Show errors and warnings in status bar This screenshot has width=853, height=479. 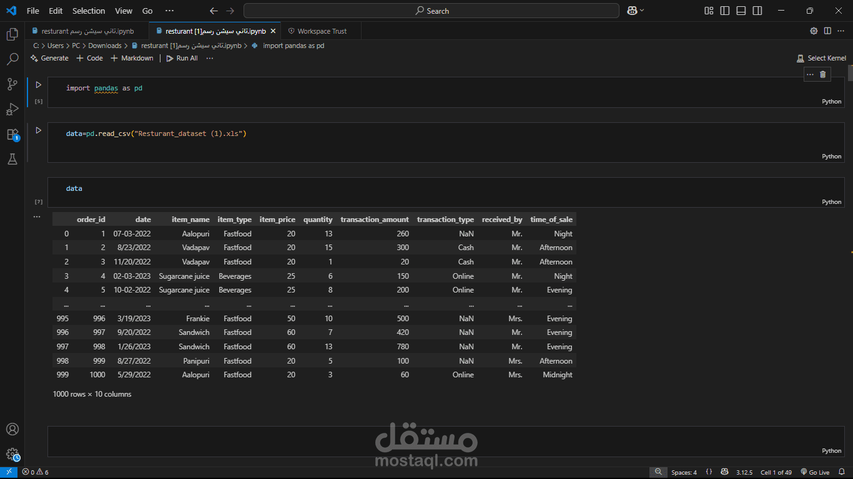pyautogui.click(x=35, y=472)
